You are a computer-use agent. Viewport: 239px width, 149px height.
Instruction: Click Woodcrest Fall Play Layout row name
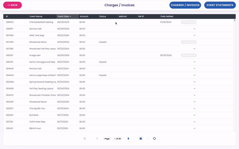click(43, 49)
